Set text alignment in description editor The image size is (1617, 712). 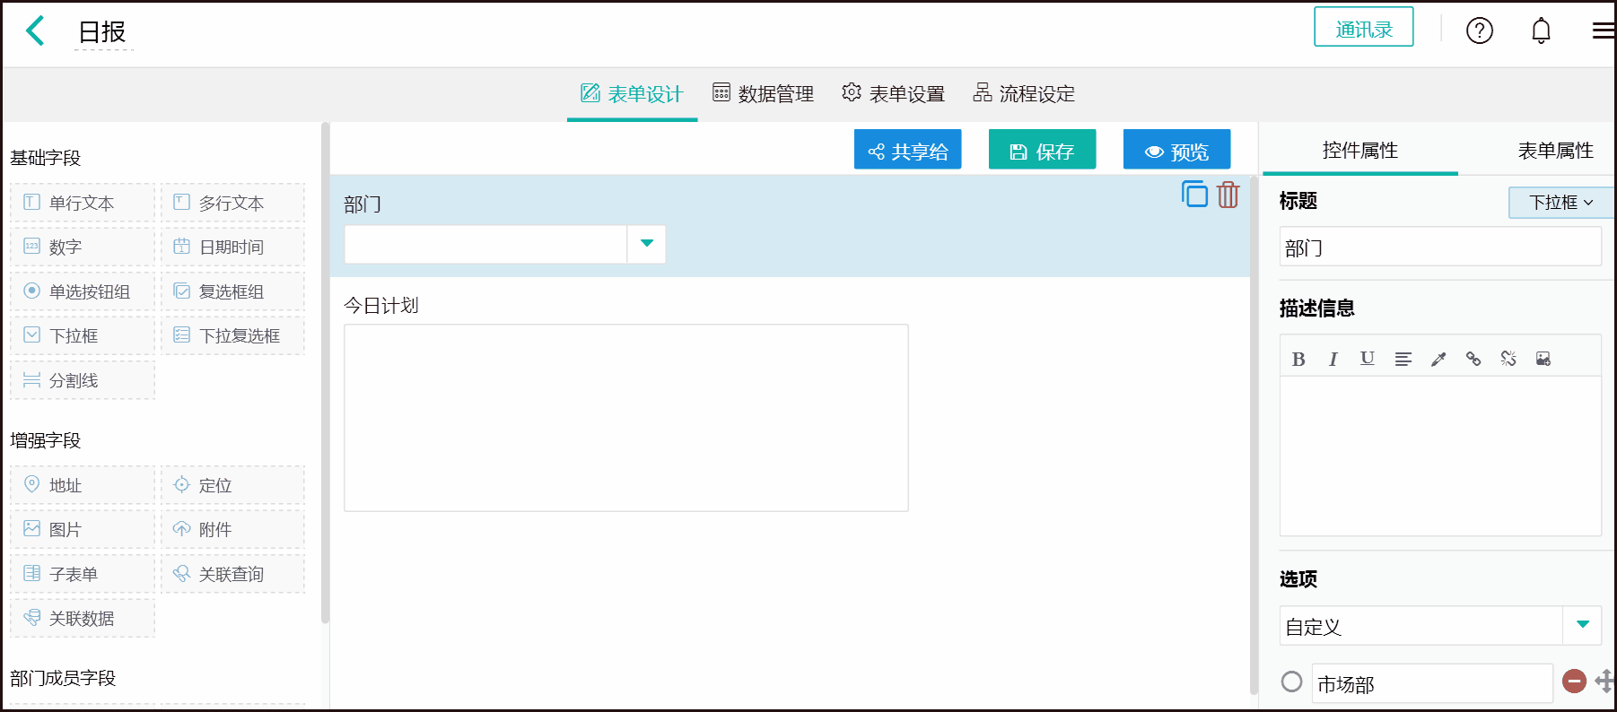[x=1403, y=359]
